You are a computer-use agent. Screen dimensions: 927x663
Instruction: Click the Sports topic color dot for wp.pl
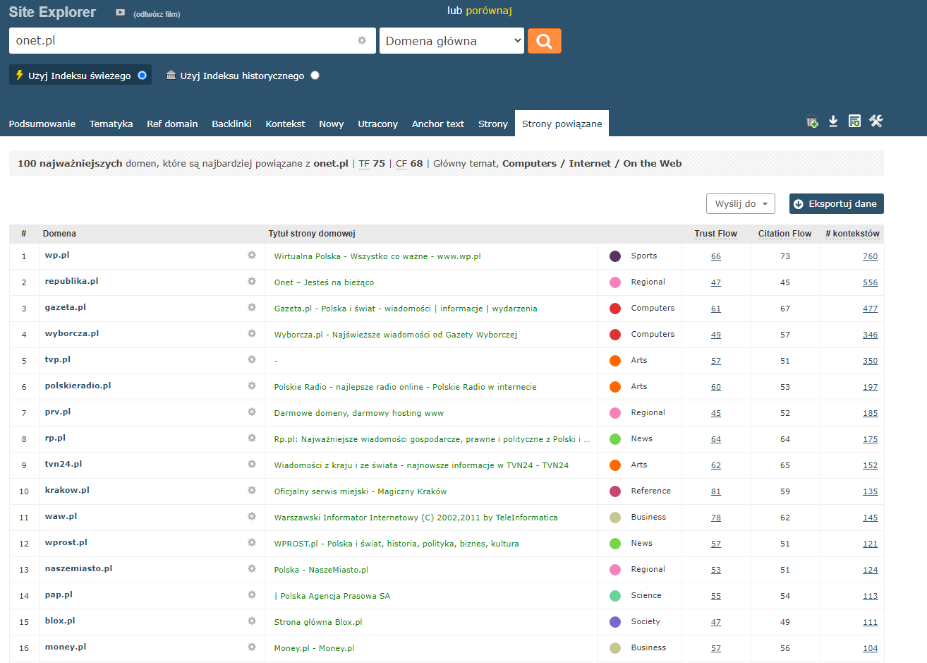[615, 256]
